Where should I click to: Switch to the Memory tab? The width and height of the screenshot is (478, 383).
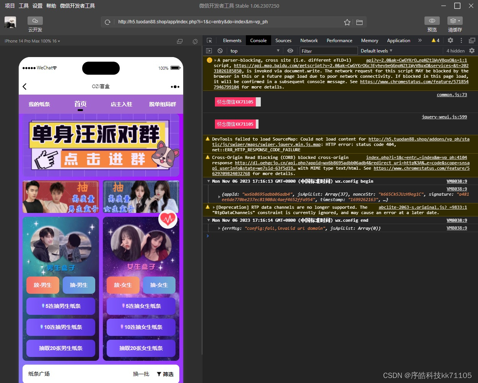click(370, 40)
